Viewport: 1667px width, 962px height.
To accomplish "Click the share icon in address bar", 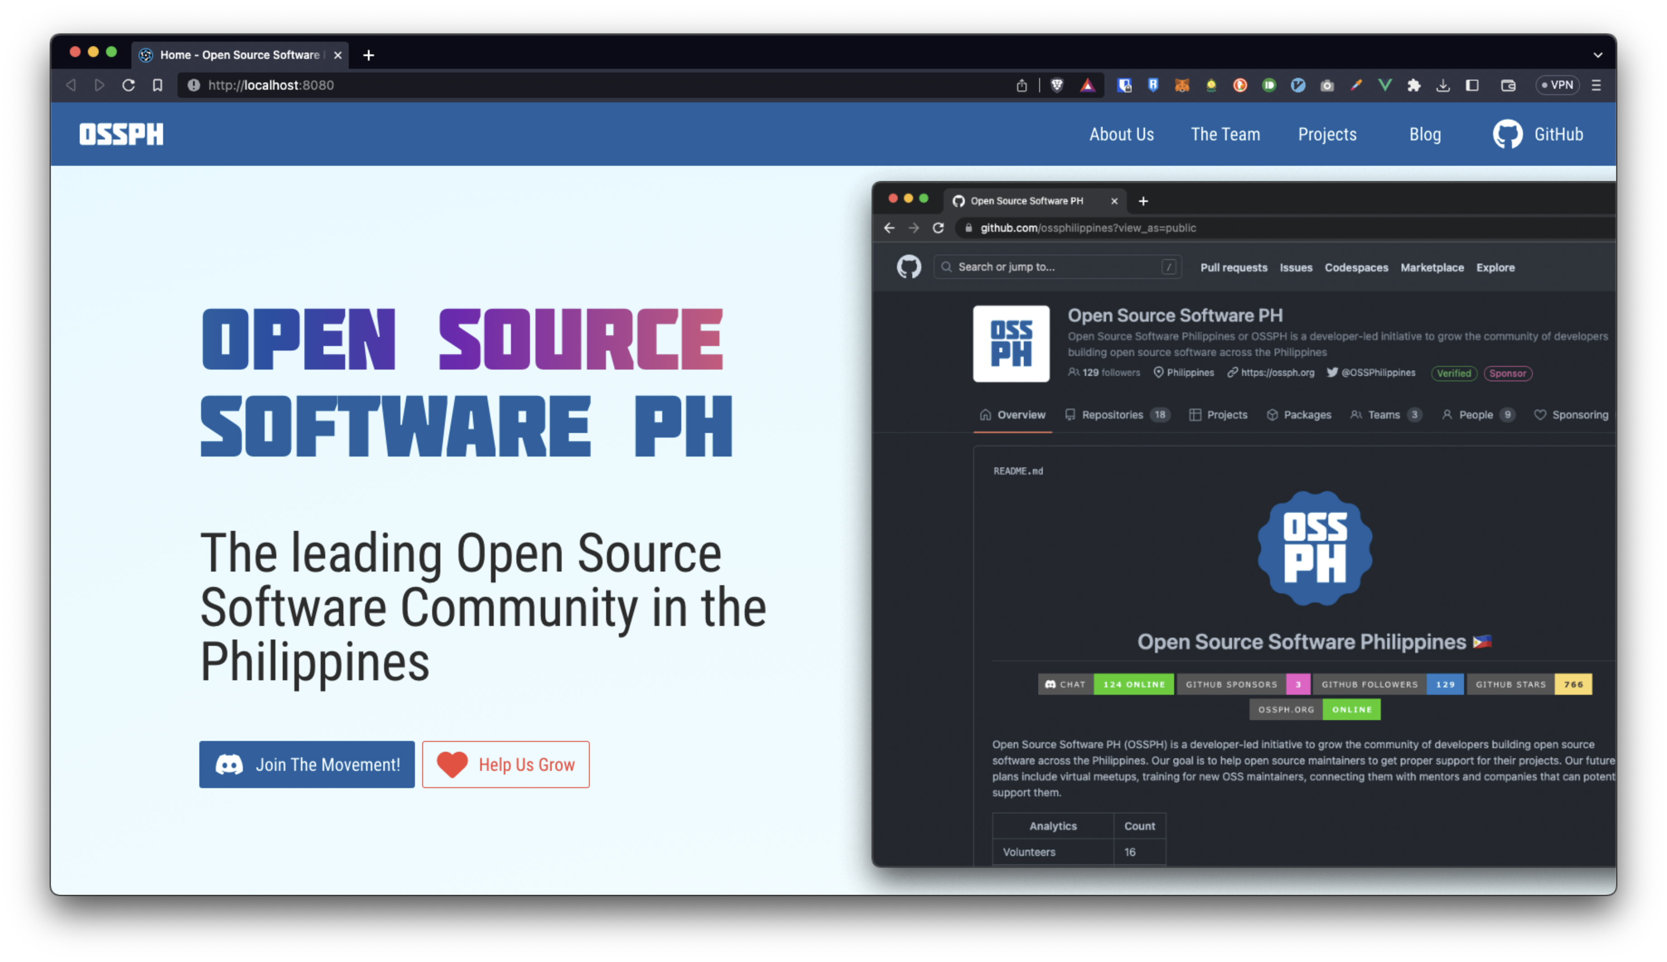I will tap(1021, 85).
